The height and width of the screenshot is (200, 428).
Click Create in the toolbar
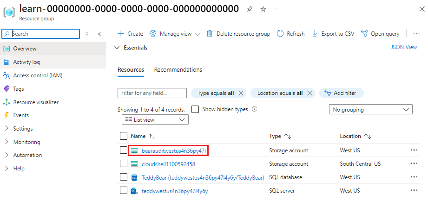(130, 34)
